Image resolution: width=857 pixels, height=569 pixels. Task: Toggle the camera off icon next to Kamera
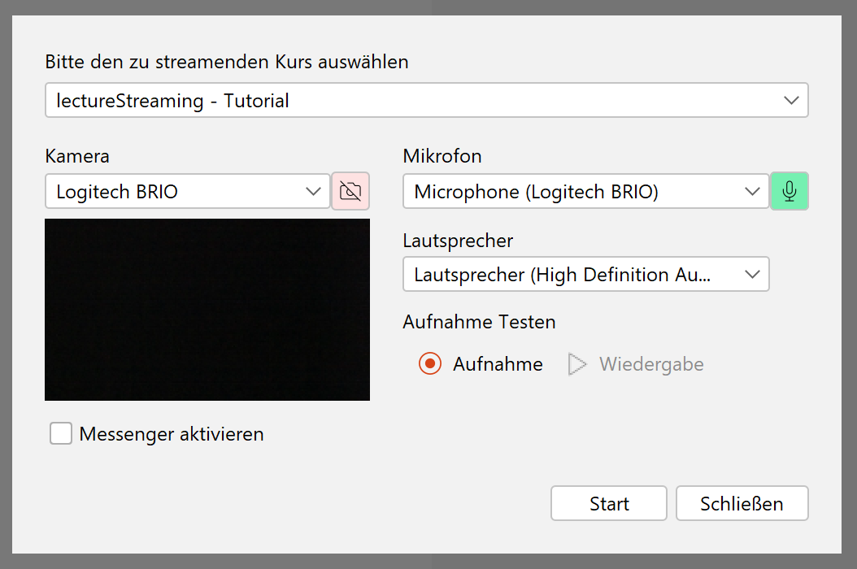(x=350, y=191)
